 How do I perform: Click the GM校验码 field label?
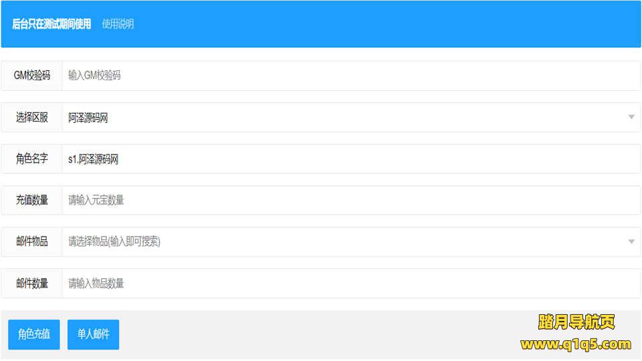click(x=32, y=76)
